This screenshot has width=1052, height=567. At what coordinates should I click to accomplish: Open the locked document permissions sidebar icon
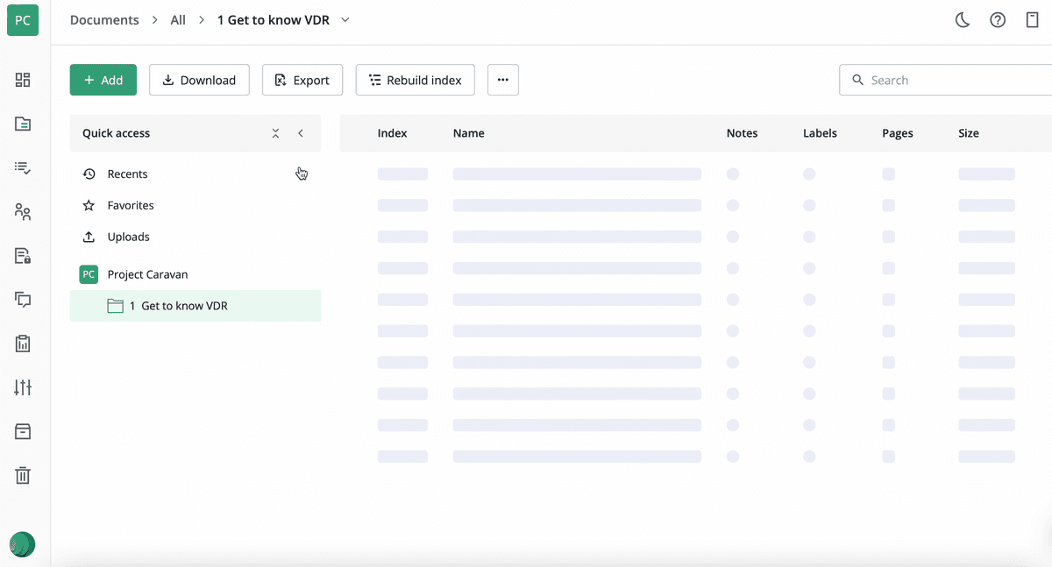(23, 256)
